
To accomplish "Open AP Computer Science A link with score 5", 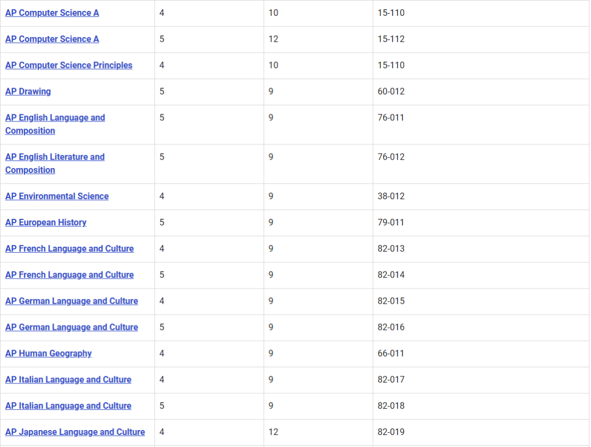I will 52,39.
